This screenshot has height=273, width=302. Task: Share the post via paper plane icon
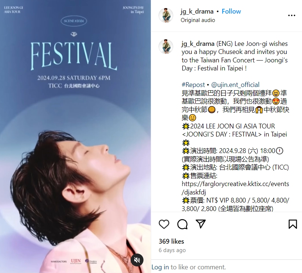pos(201,224)
